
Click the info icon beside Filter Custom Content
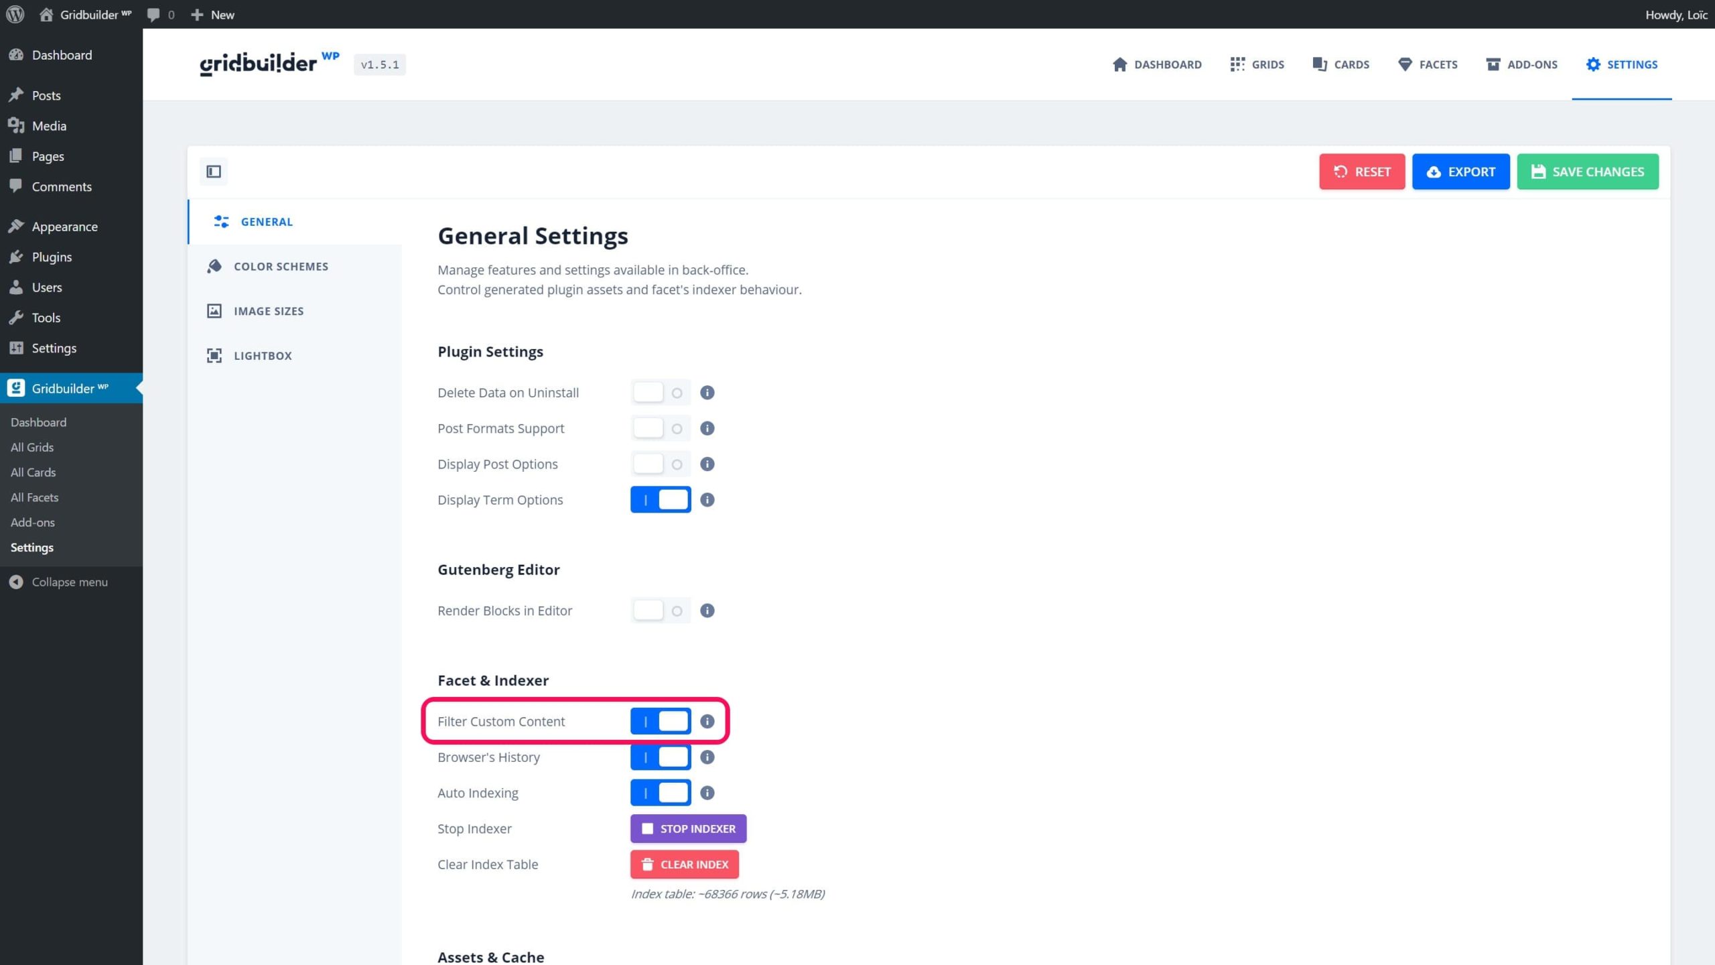pyautogui.click(x=707, y=721)
